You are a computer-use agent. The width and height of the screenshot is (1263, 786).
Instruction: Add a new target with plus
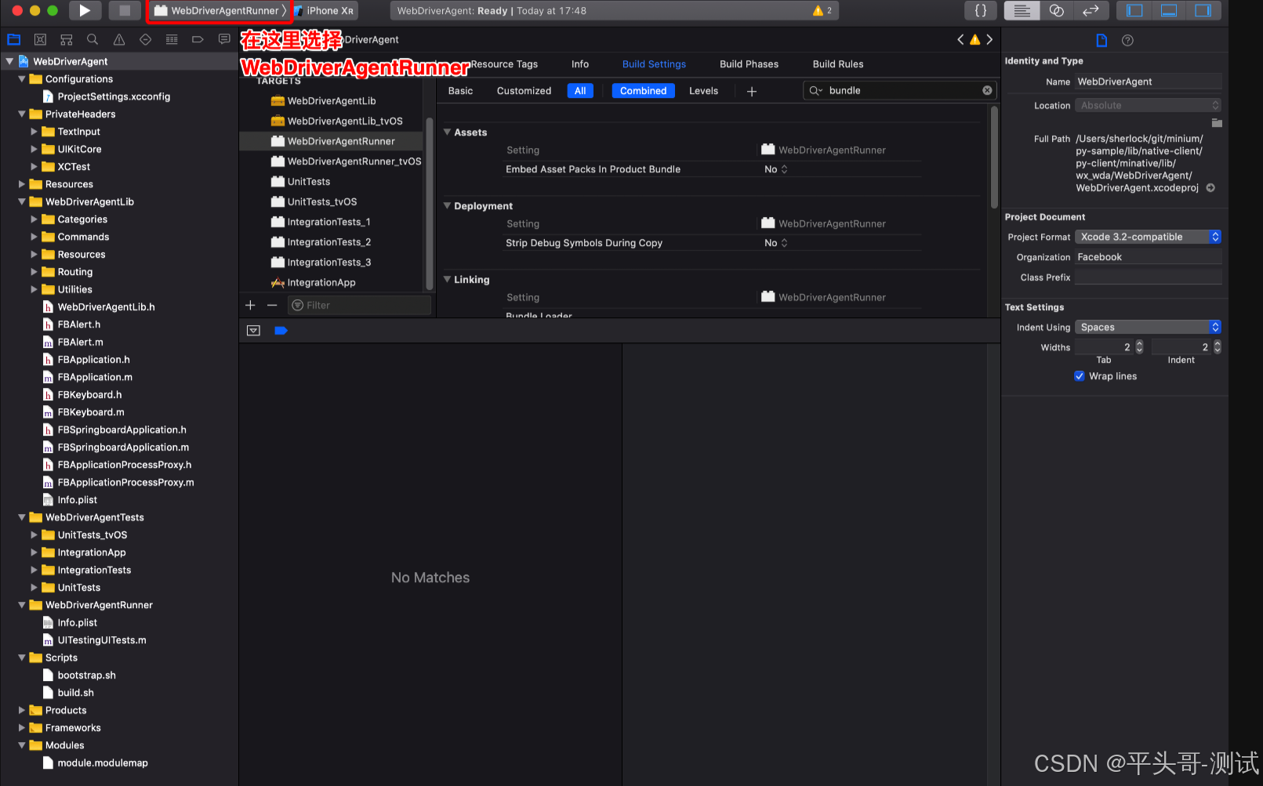[251, 305]
